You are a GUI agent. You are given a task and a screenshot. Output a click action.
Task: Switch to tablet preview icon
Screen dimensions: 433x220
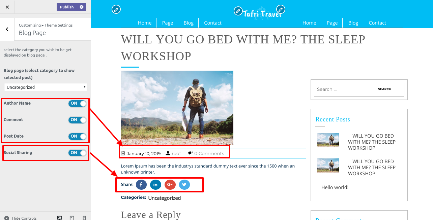pos(72,218)
